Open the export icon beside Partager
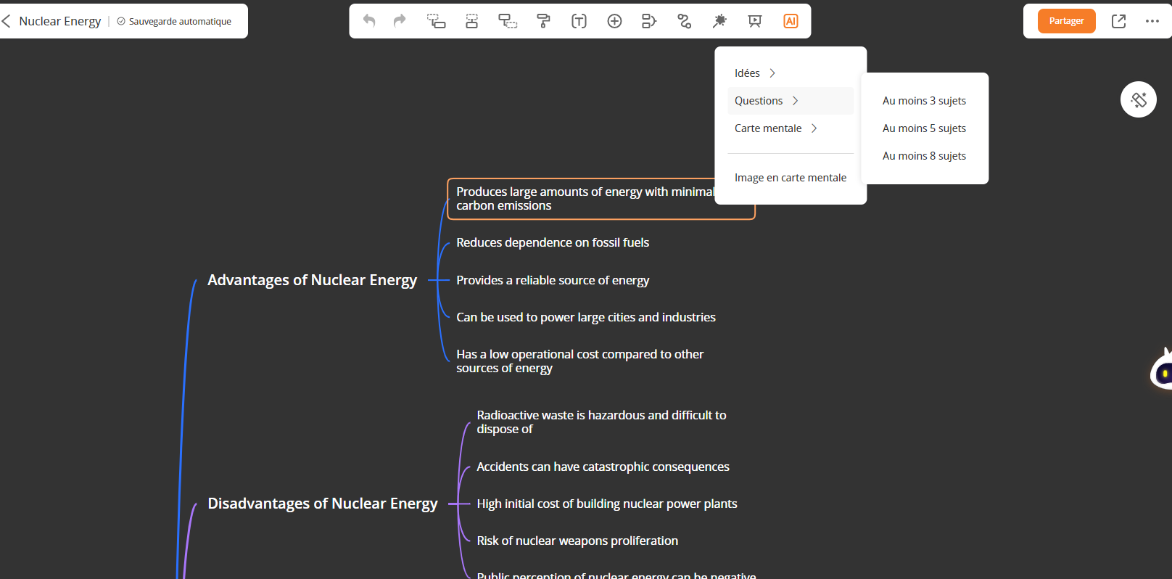 click(x=1118, y=21)
